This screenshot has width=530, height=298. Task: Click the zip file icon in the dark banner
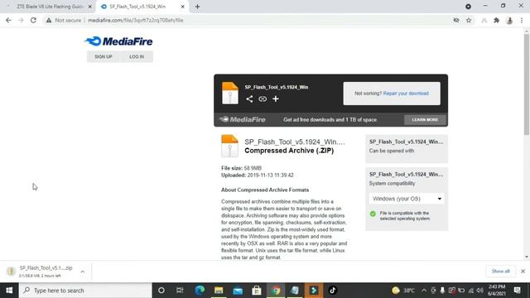230,93
